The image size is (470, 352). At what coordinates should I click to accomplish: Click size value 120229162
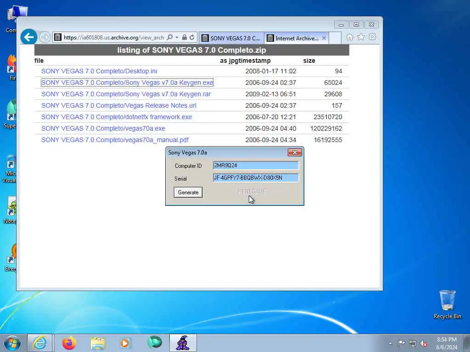pos(326,128)
